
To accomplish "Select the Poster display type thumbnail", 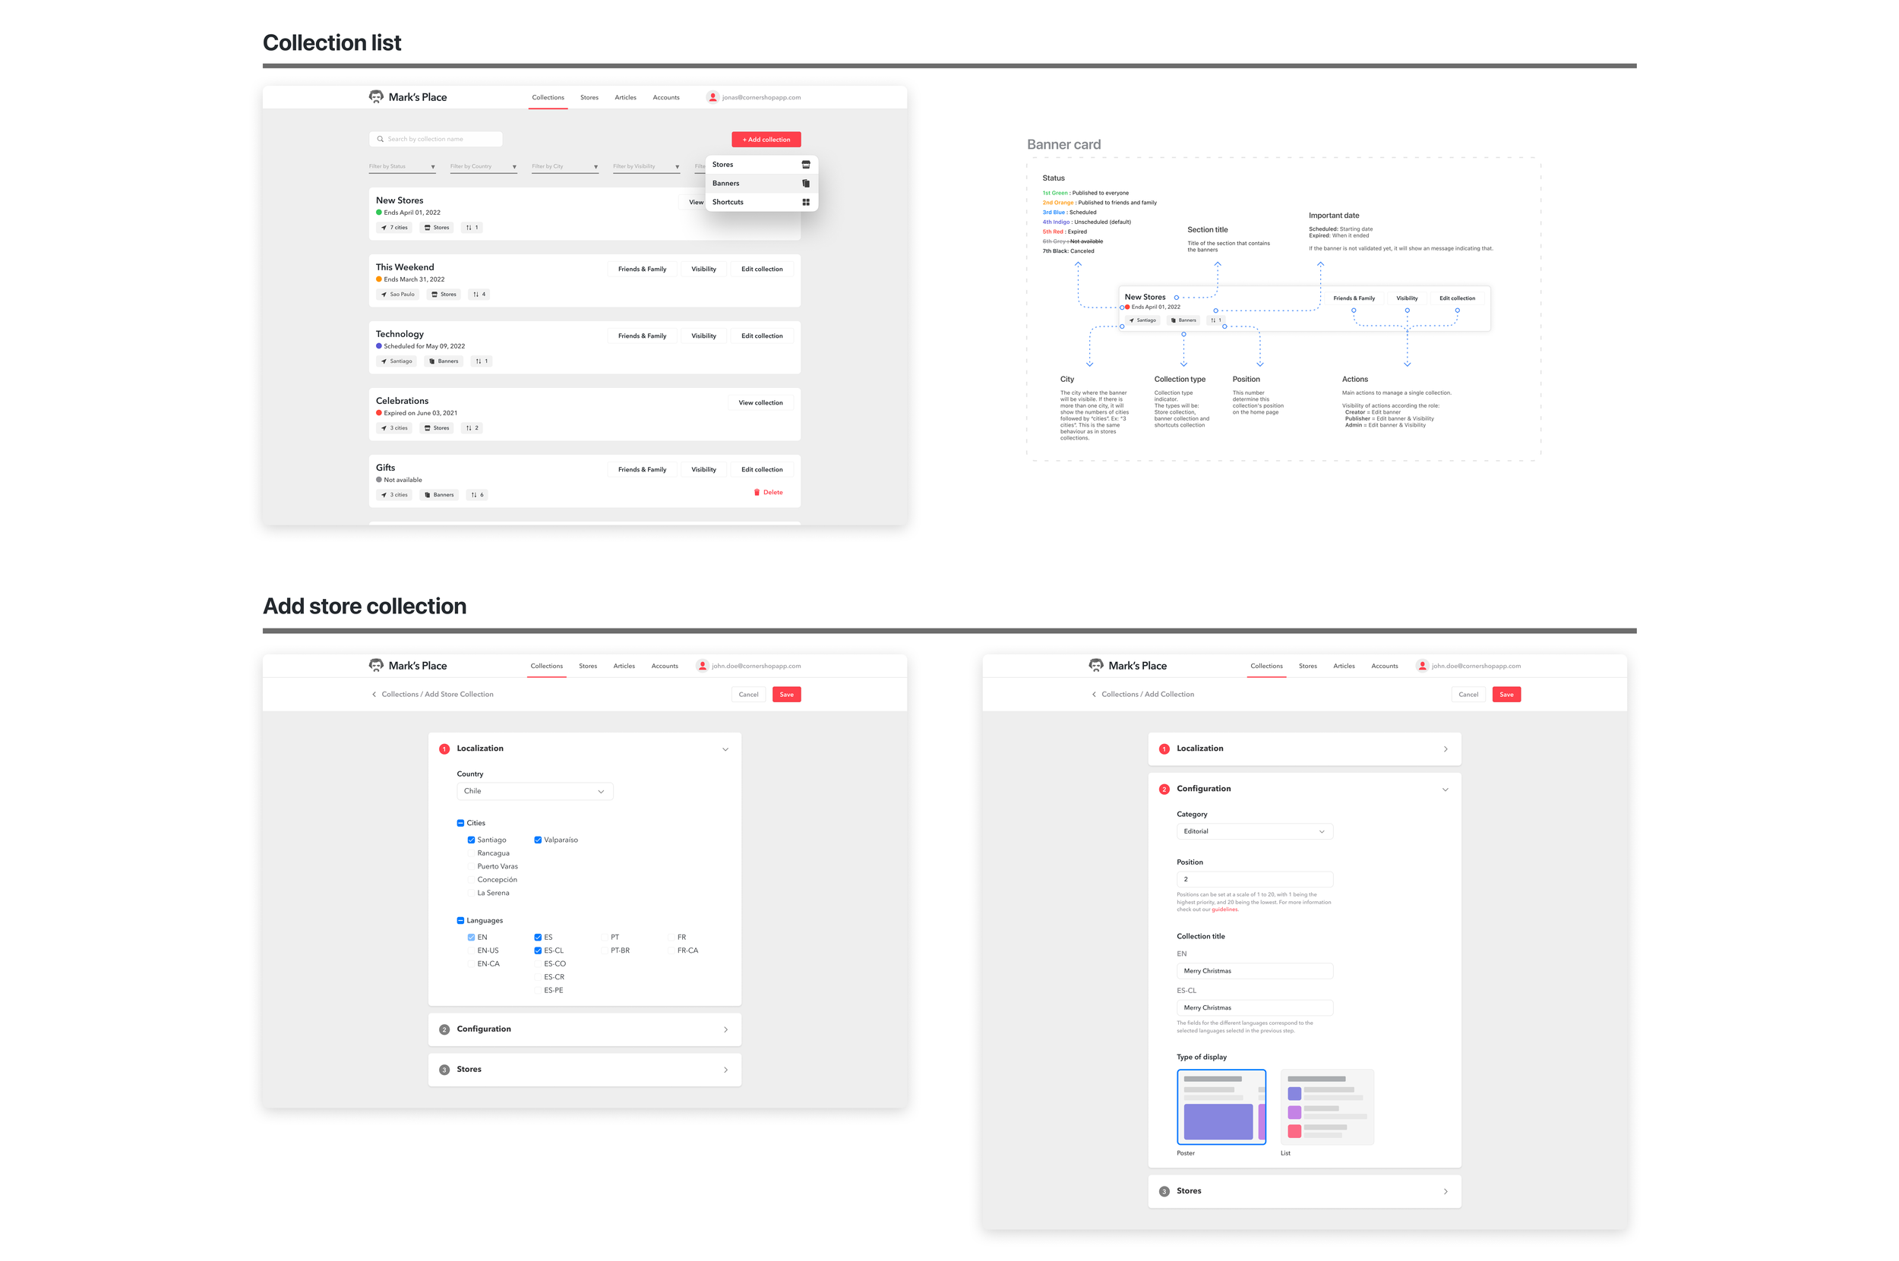I will click(x=1221, y=1107).
